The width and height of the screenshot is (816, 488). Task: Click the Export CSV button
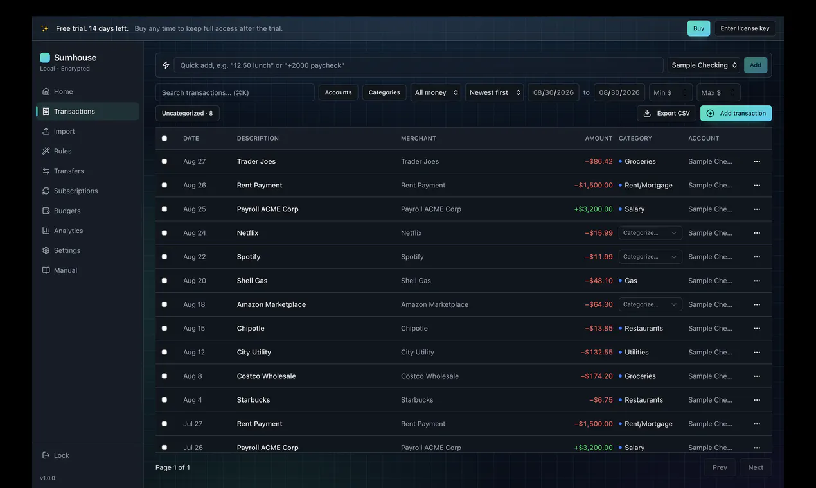[x=666, y=113]
